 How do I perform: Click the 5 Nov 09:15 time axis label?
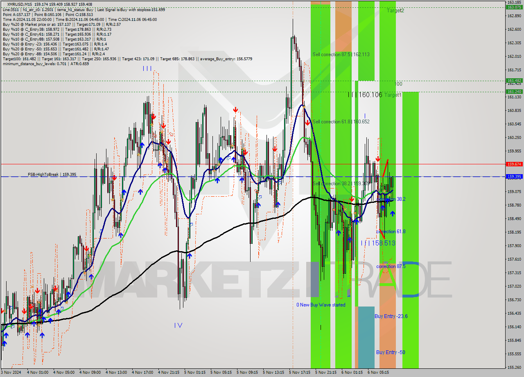pos(247,372)
